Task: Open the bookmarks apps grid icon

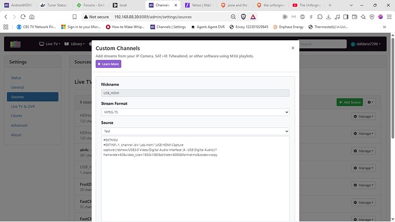Action: tap(6, 27)
